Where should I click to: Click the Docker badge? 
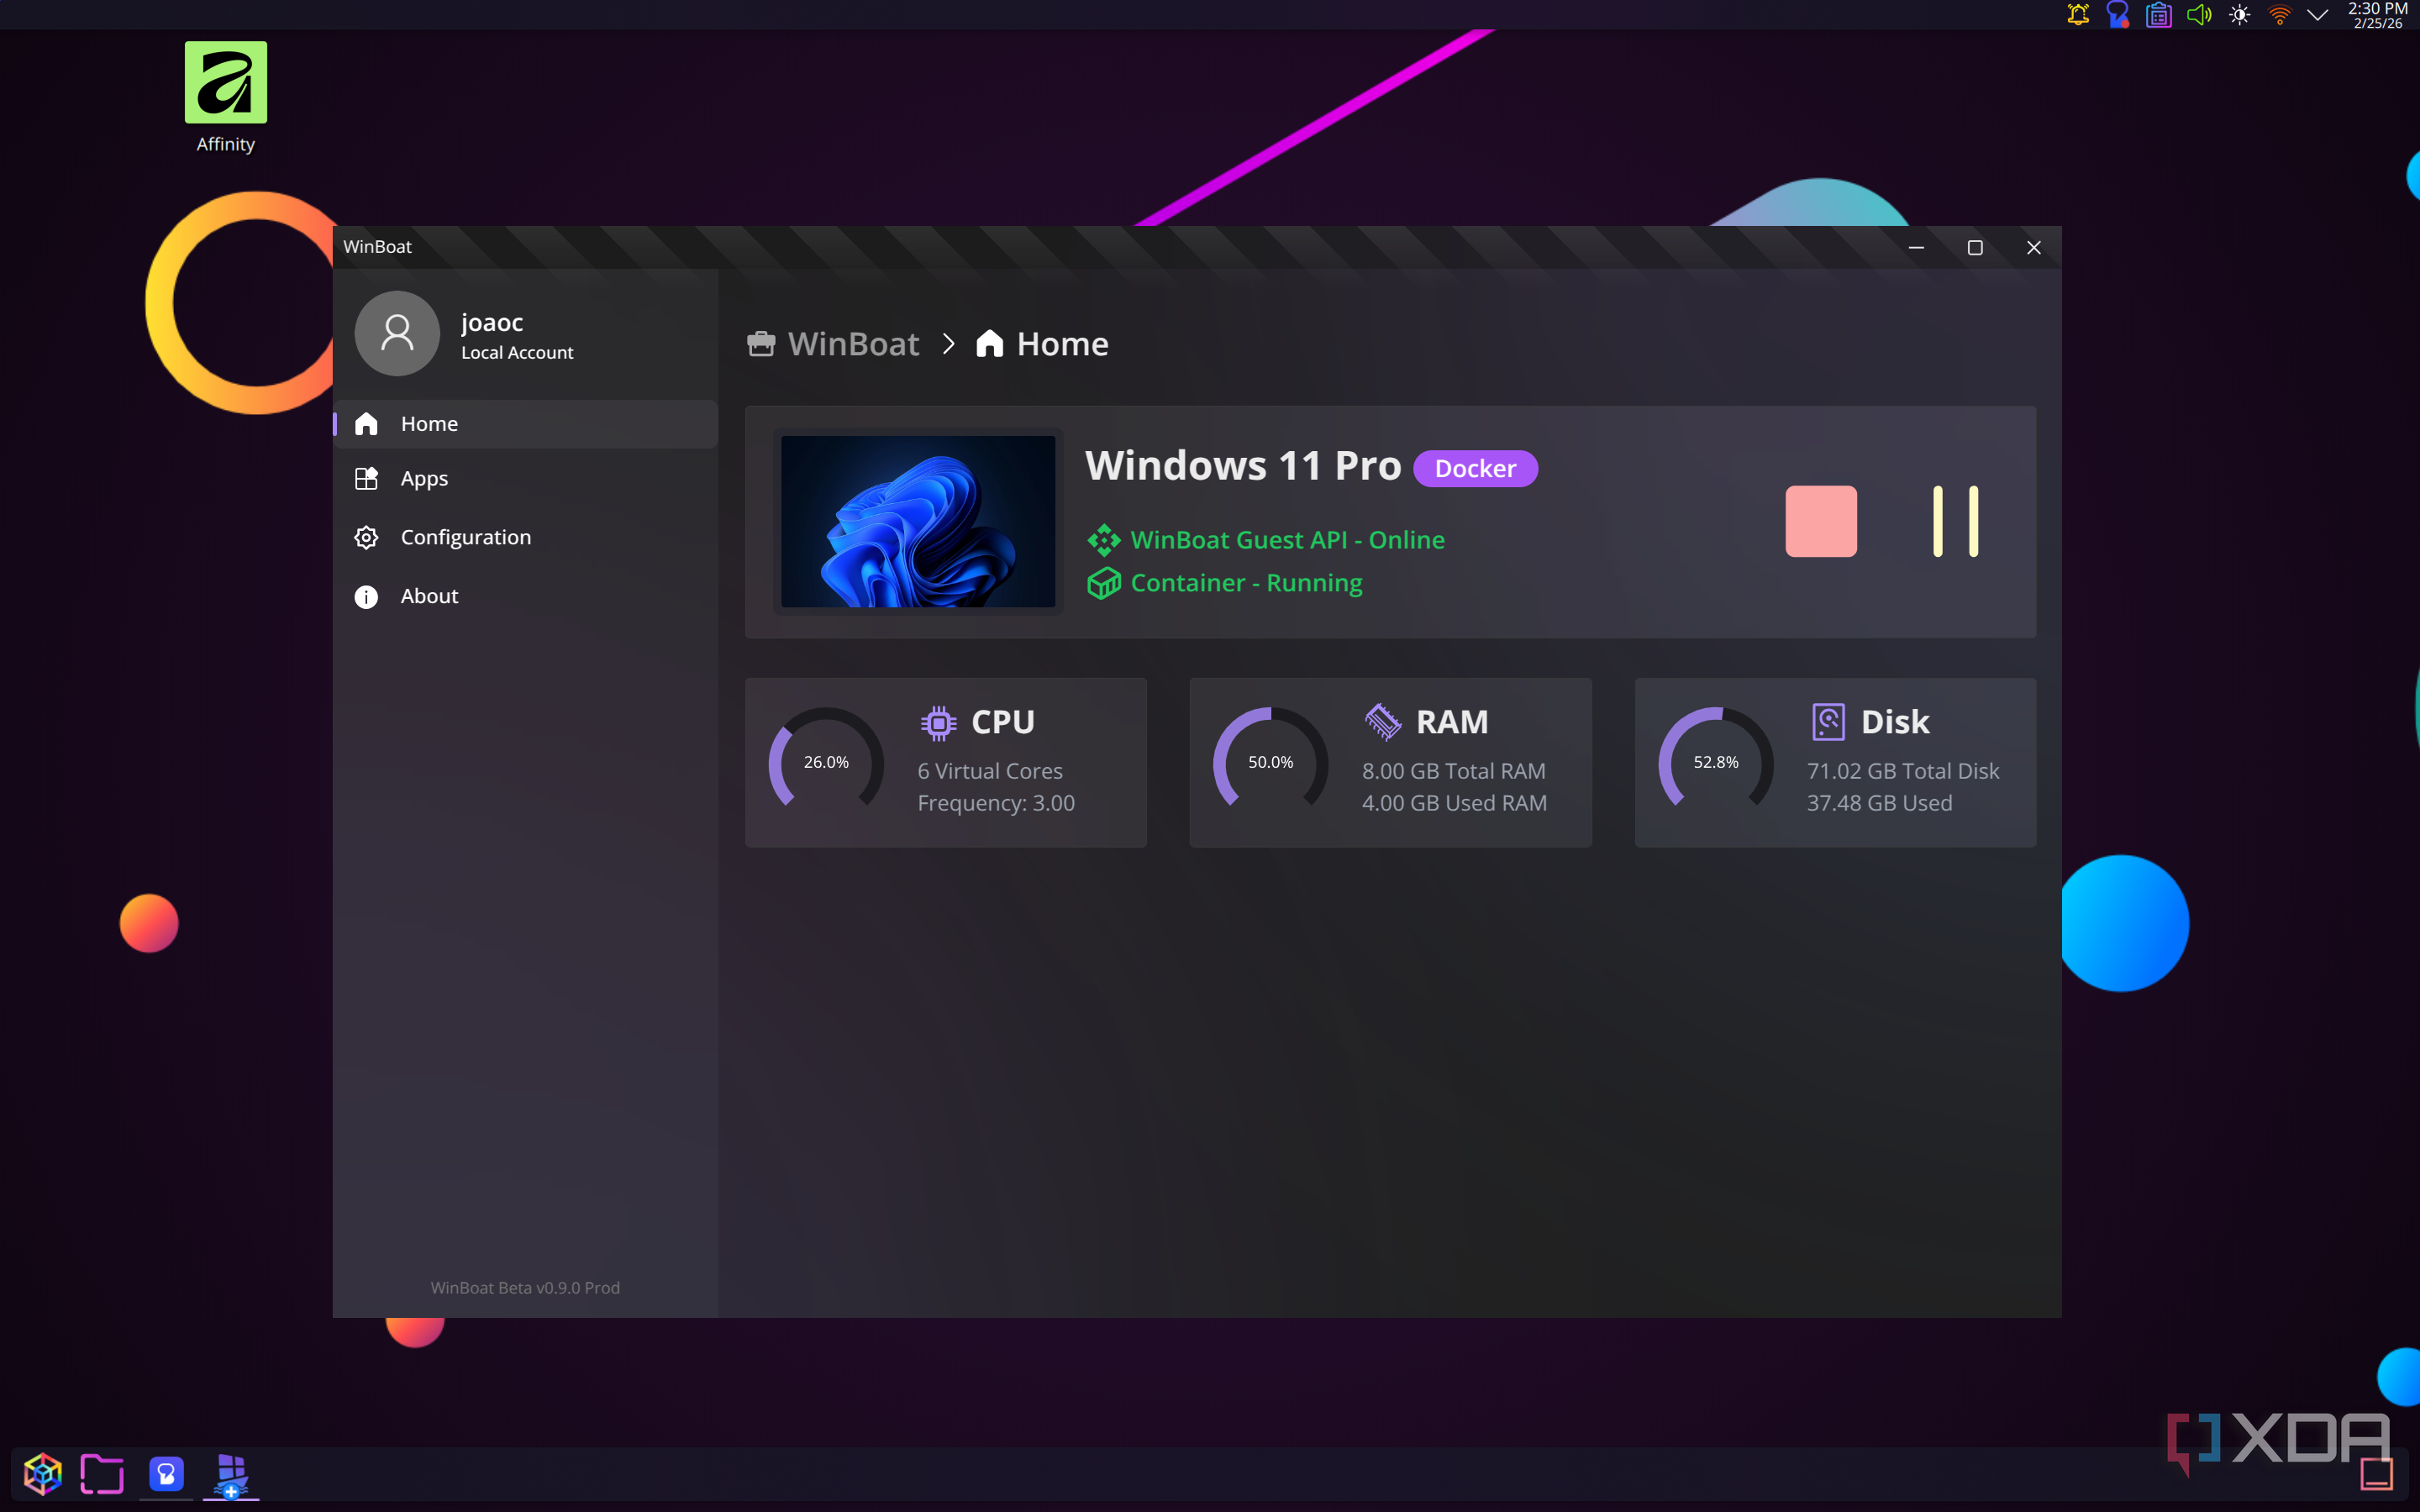click(1475, 468)
